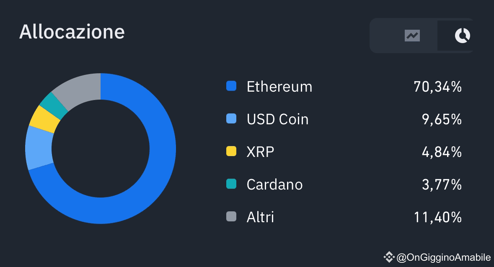Select the Altri legend label
Screen dimensions: 494x267
pos(260,217)
